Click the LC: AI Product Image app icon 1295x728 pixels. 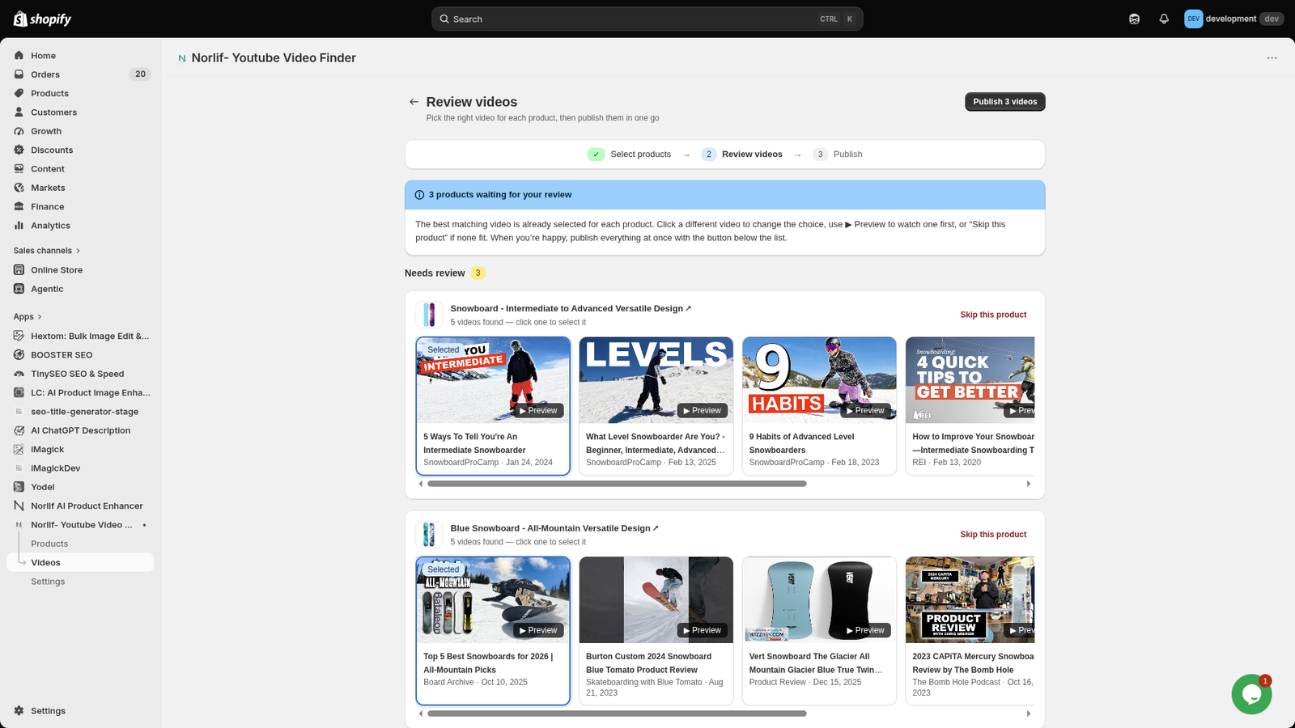(19, 392)
